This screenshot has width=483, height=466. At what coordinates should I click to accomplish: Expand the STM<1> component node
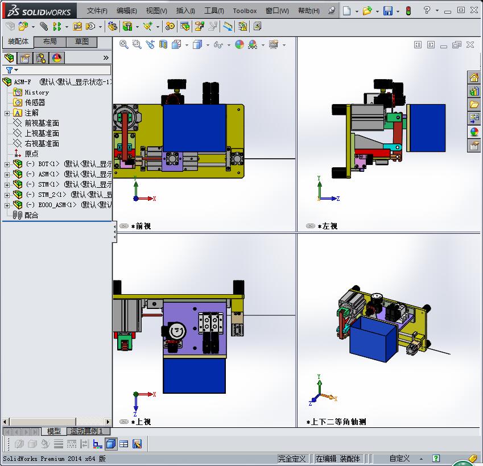coord(7,185)
